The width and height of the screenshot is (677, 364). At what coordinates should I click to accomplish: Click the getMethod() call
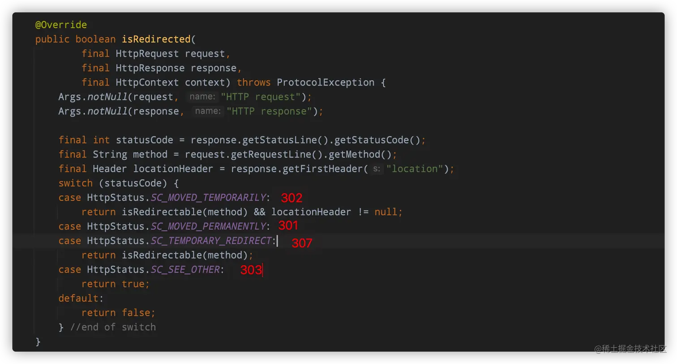click(360, 154)
